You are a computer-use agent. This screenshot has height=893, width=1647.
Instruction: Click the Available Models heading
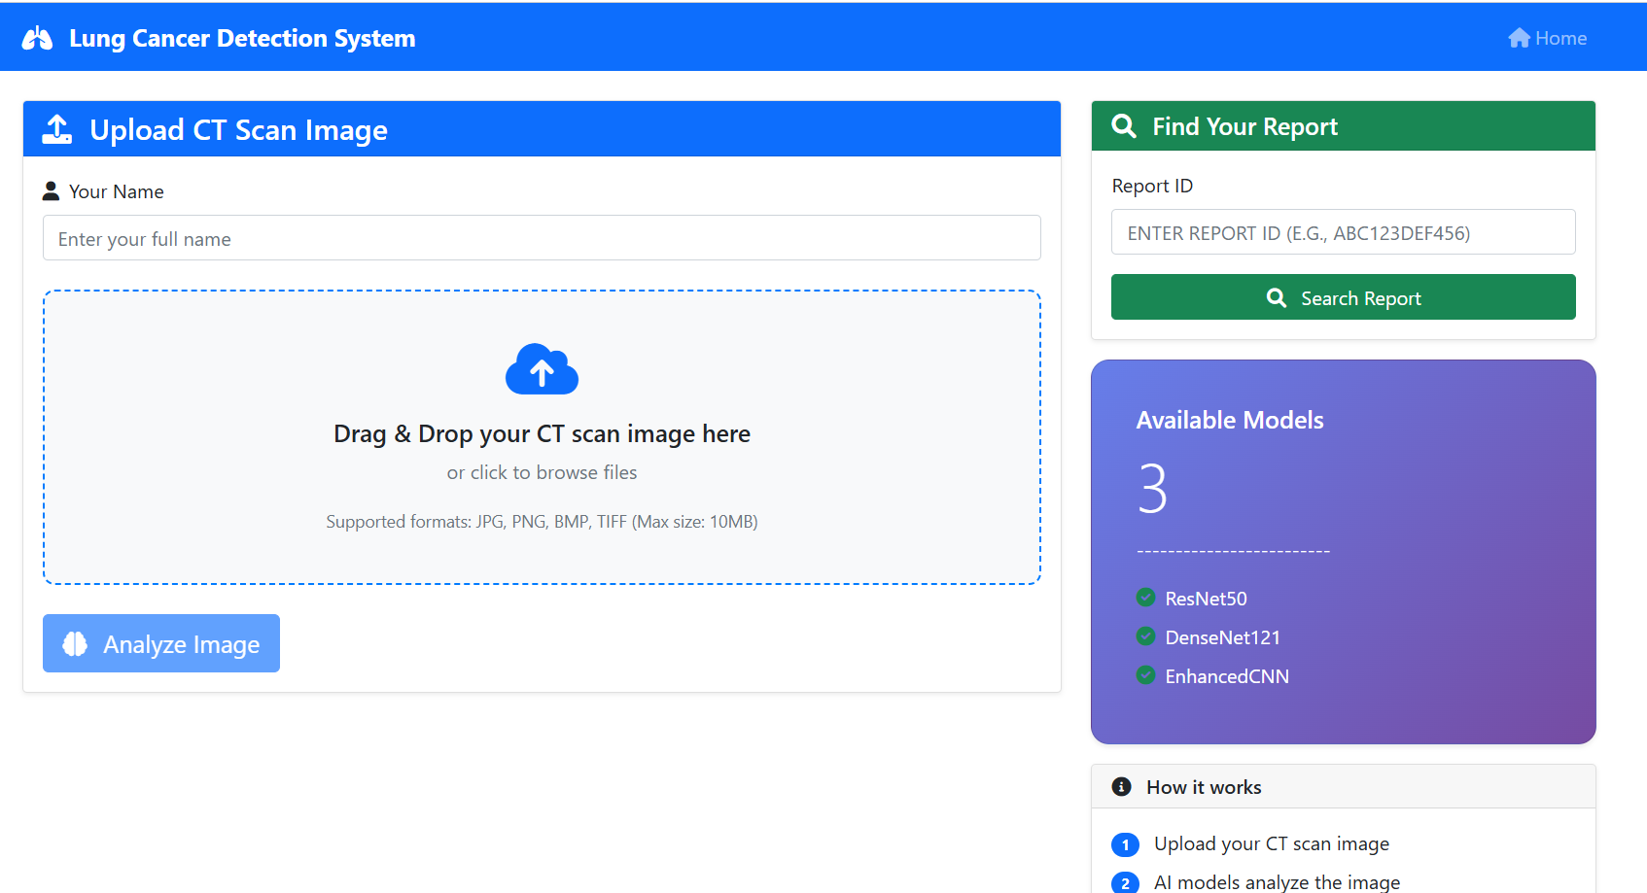(x=1230, y=420)
